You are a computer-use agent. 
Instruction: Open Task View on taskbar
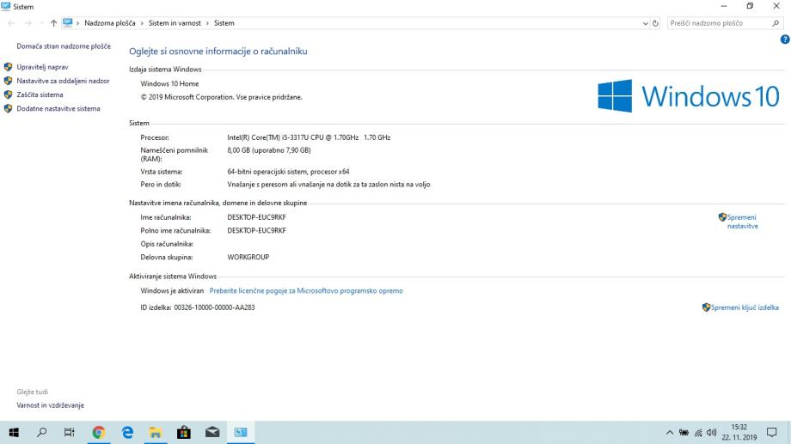pyautogui.click(x=69, y=433)
